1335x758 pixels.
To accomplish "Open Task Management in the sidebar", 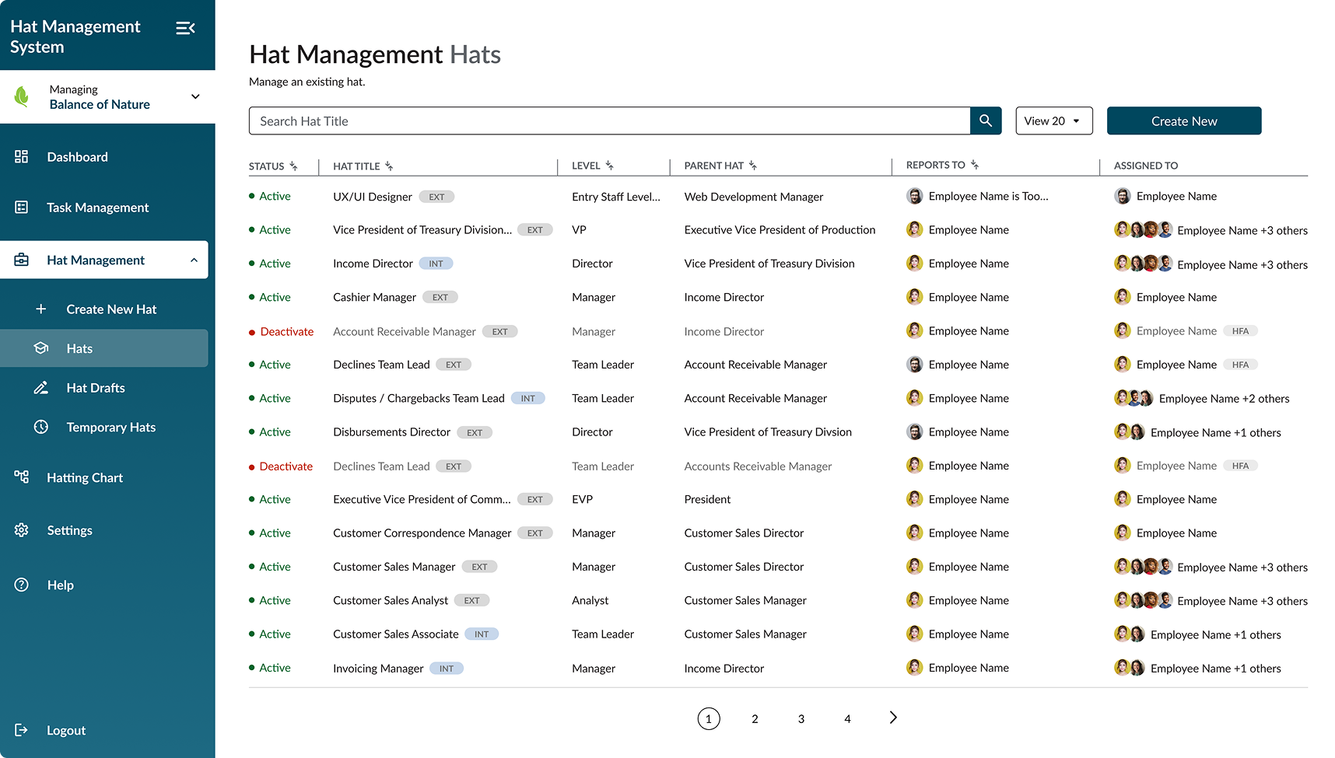I will click(97, 208).
